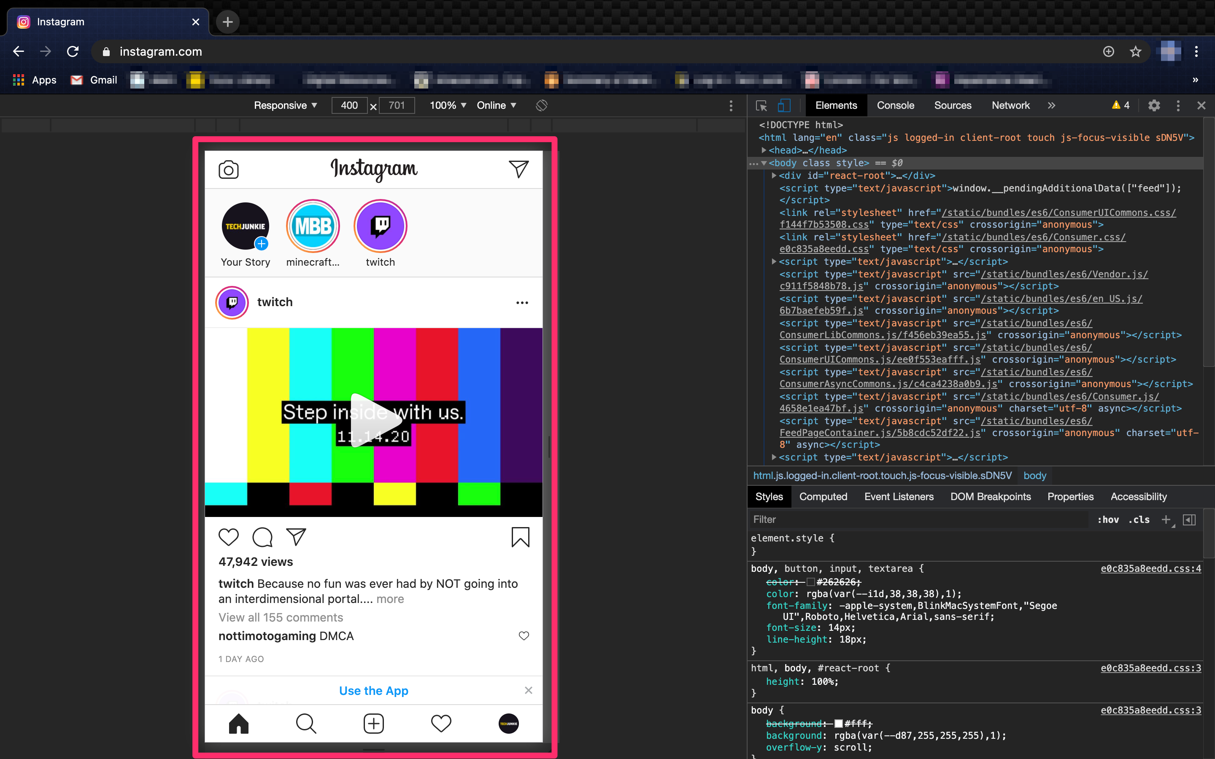Screen dimensions: 1215x759
Task: Open the Gmail bookmark
Action: [94, 80]
